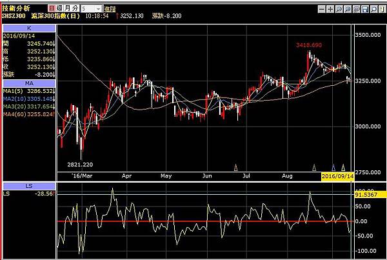Click the event triangle marker near Jul

235,168
